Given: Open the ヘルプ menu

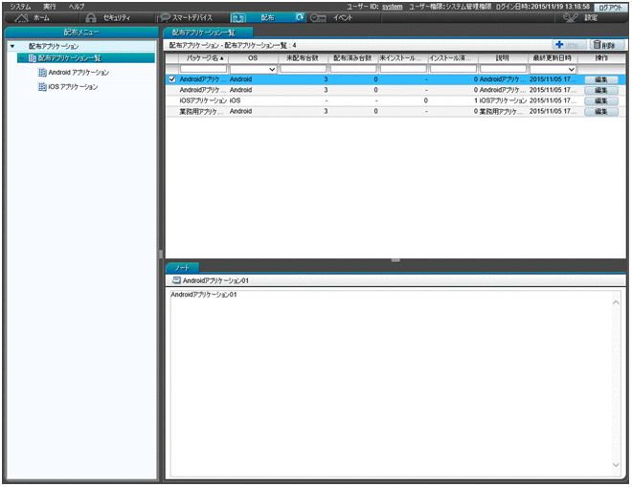Looking at the screenshot, I should (x=76, y=6).
